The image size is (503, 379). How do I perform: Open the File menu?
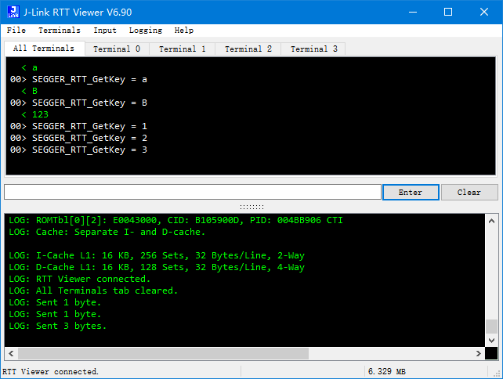tap(16, 30)
